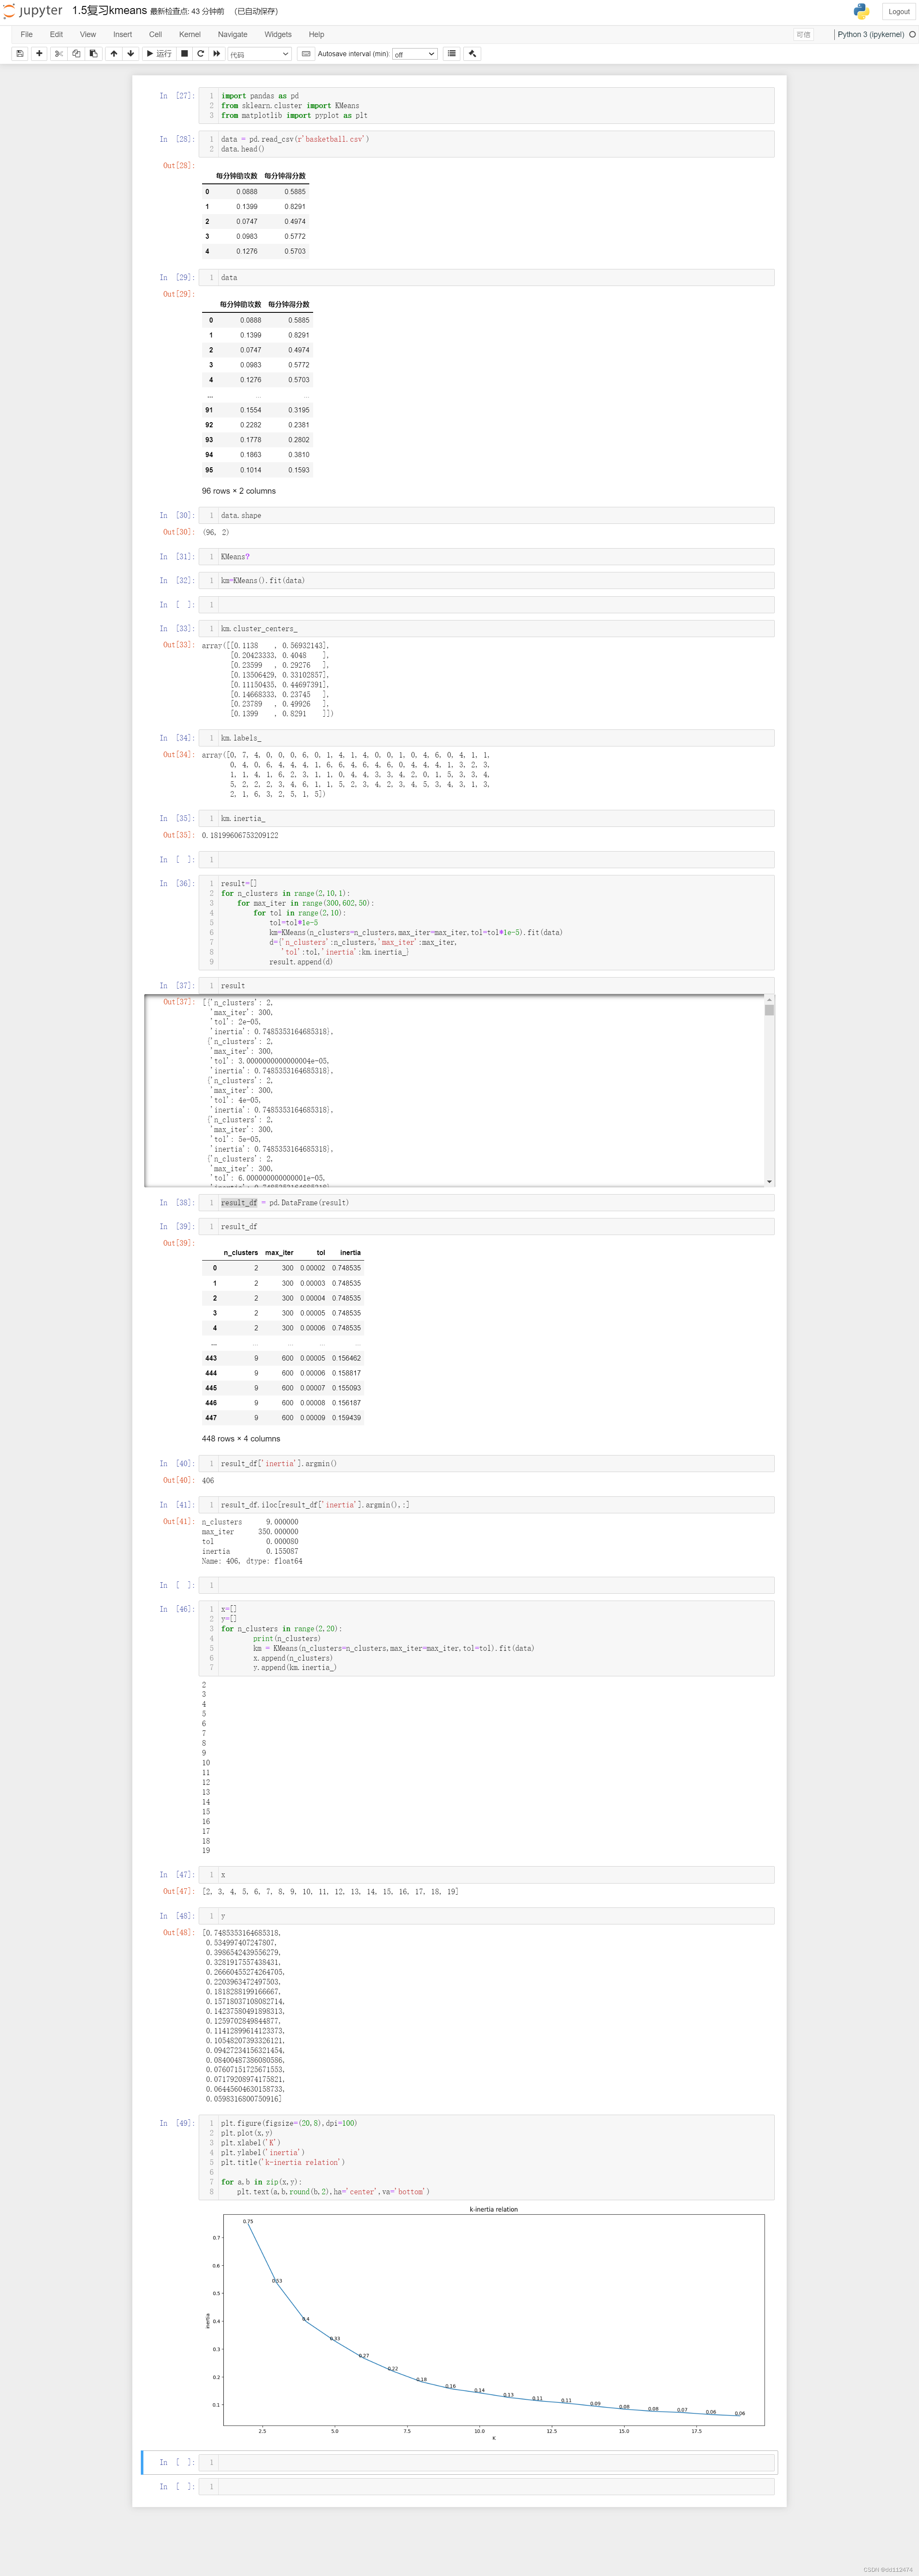Open the Cell menu
Screen dimensions: 919x2576
point(155,34)
